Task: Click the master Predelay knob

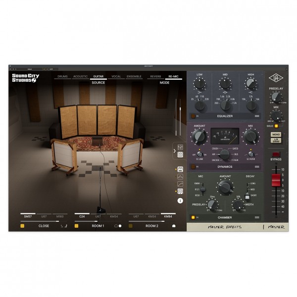Action: pyautogui.click(x=276, y=97)
